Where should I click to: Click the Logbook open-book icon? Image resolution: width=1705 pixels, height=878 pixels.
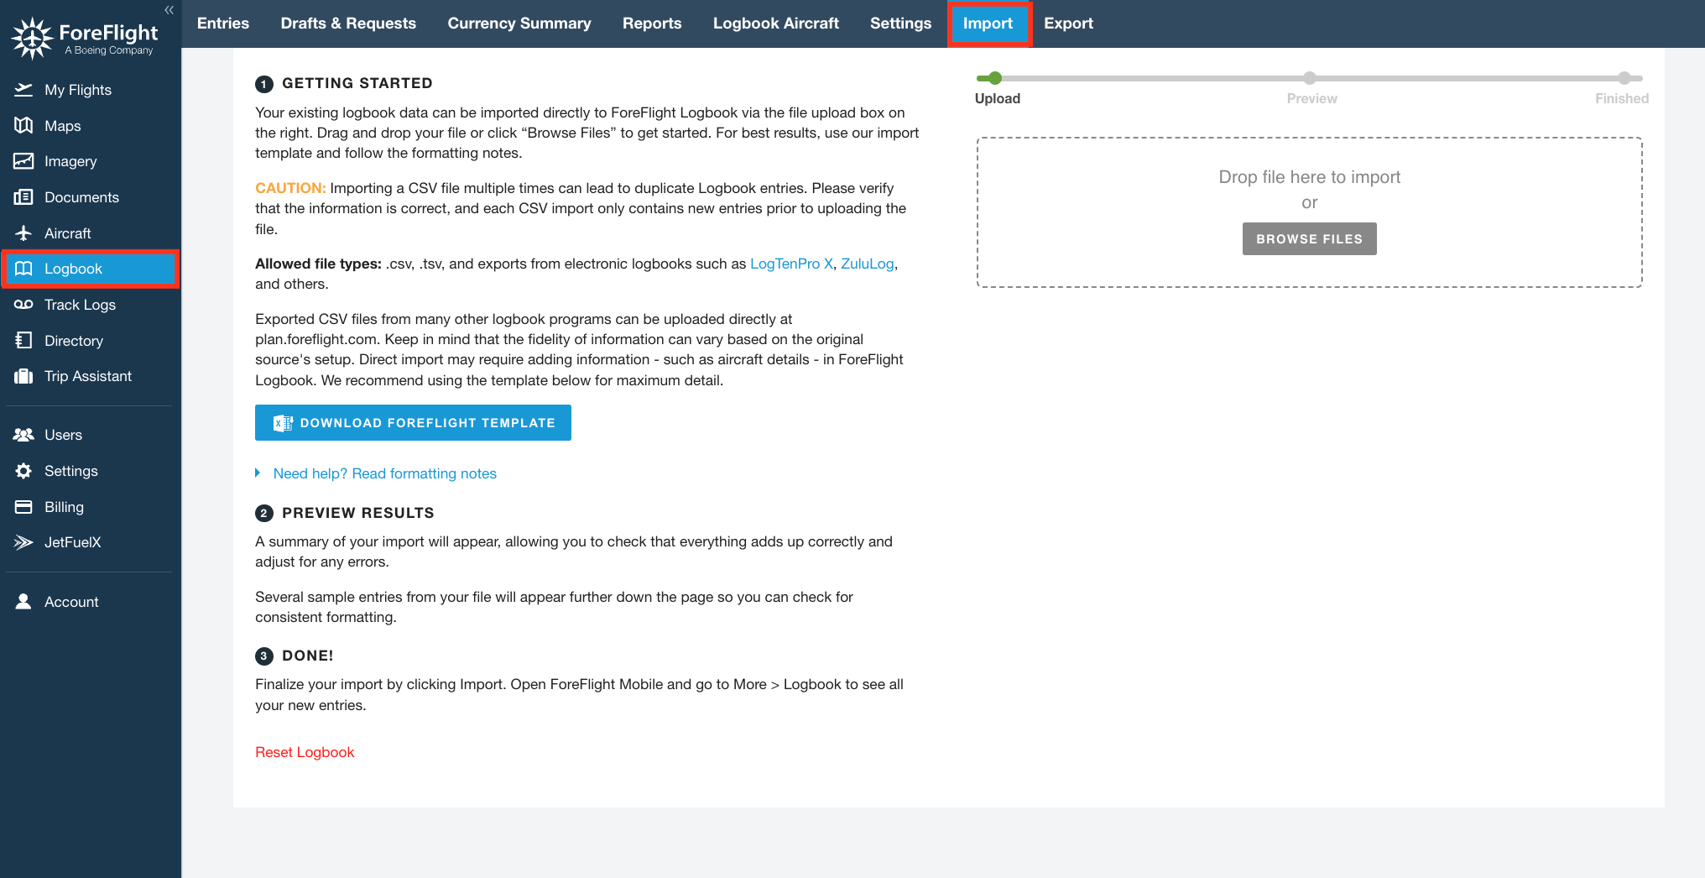coord(23,269)
